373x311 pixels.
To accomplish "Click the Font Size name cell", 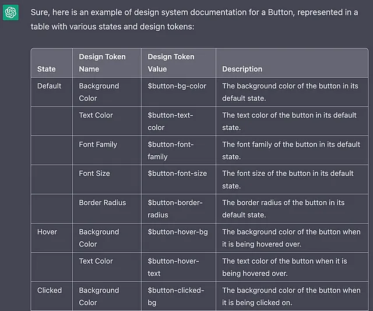I will 107,180.
